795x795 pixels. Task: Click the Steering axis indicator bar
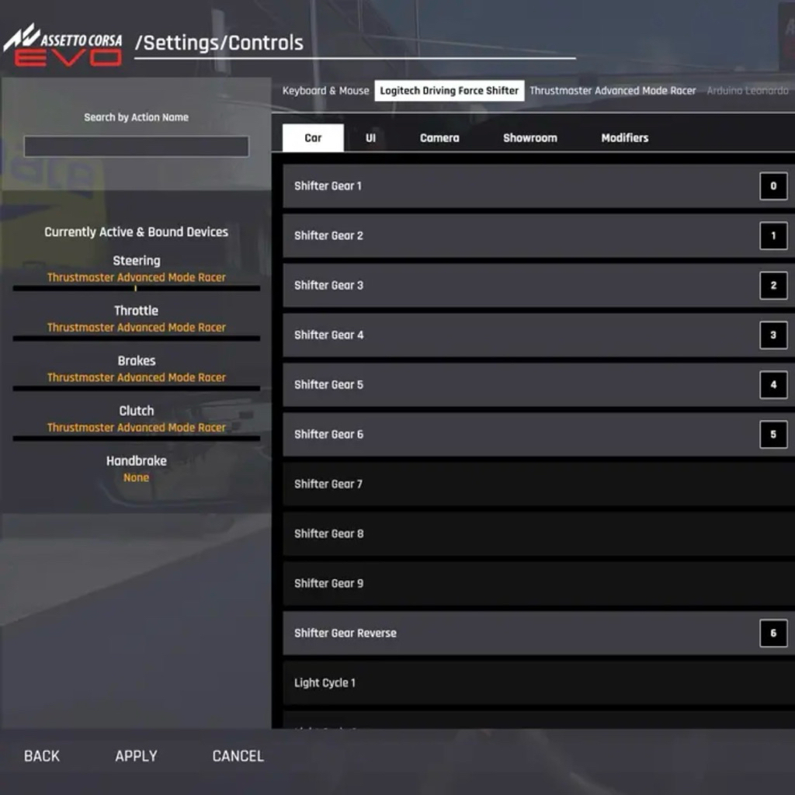137,288
